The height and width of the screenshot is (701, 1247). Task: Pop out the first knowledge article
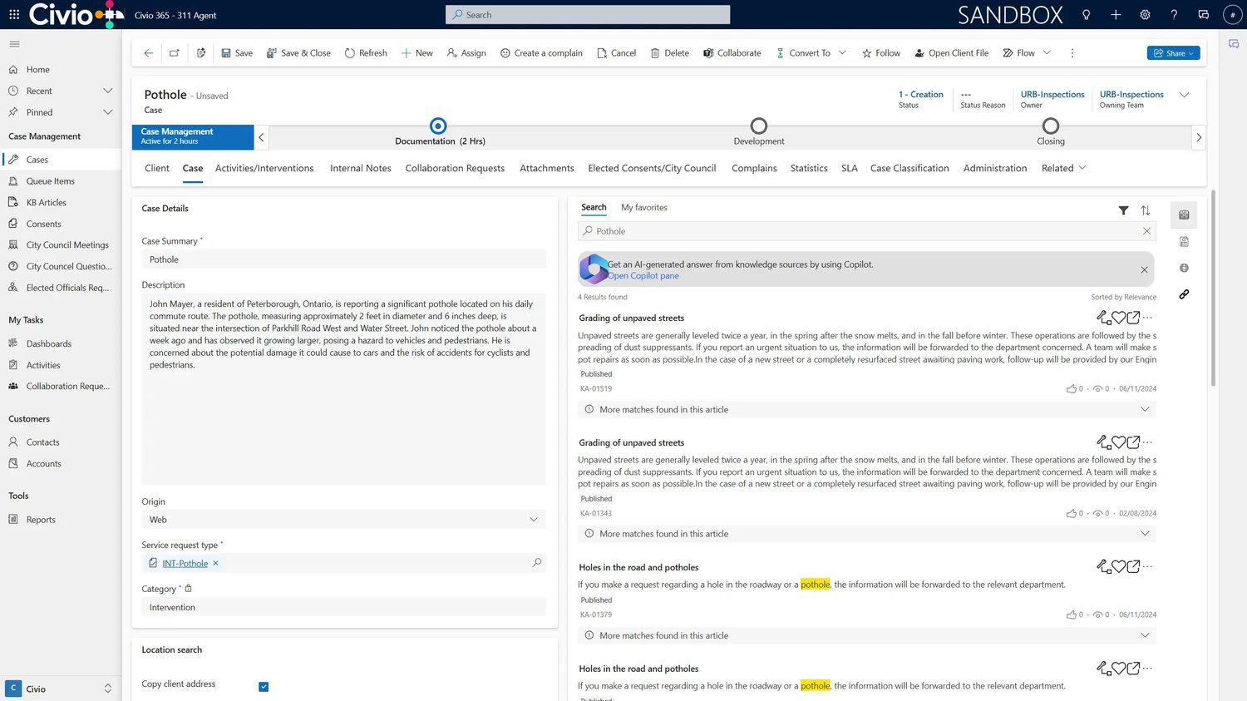1134,317
